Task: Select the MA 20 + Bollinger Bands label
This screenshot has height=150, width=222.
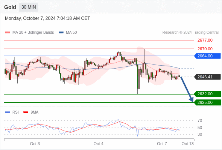Action: click(33, 33)
